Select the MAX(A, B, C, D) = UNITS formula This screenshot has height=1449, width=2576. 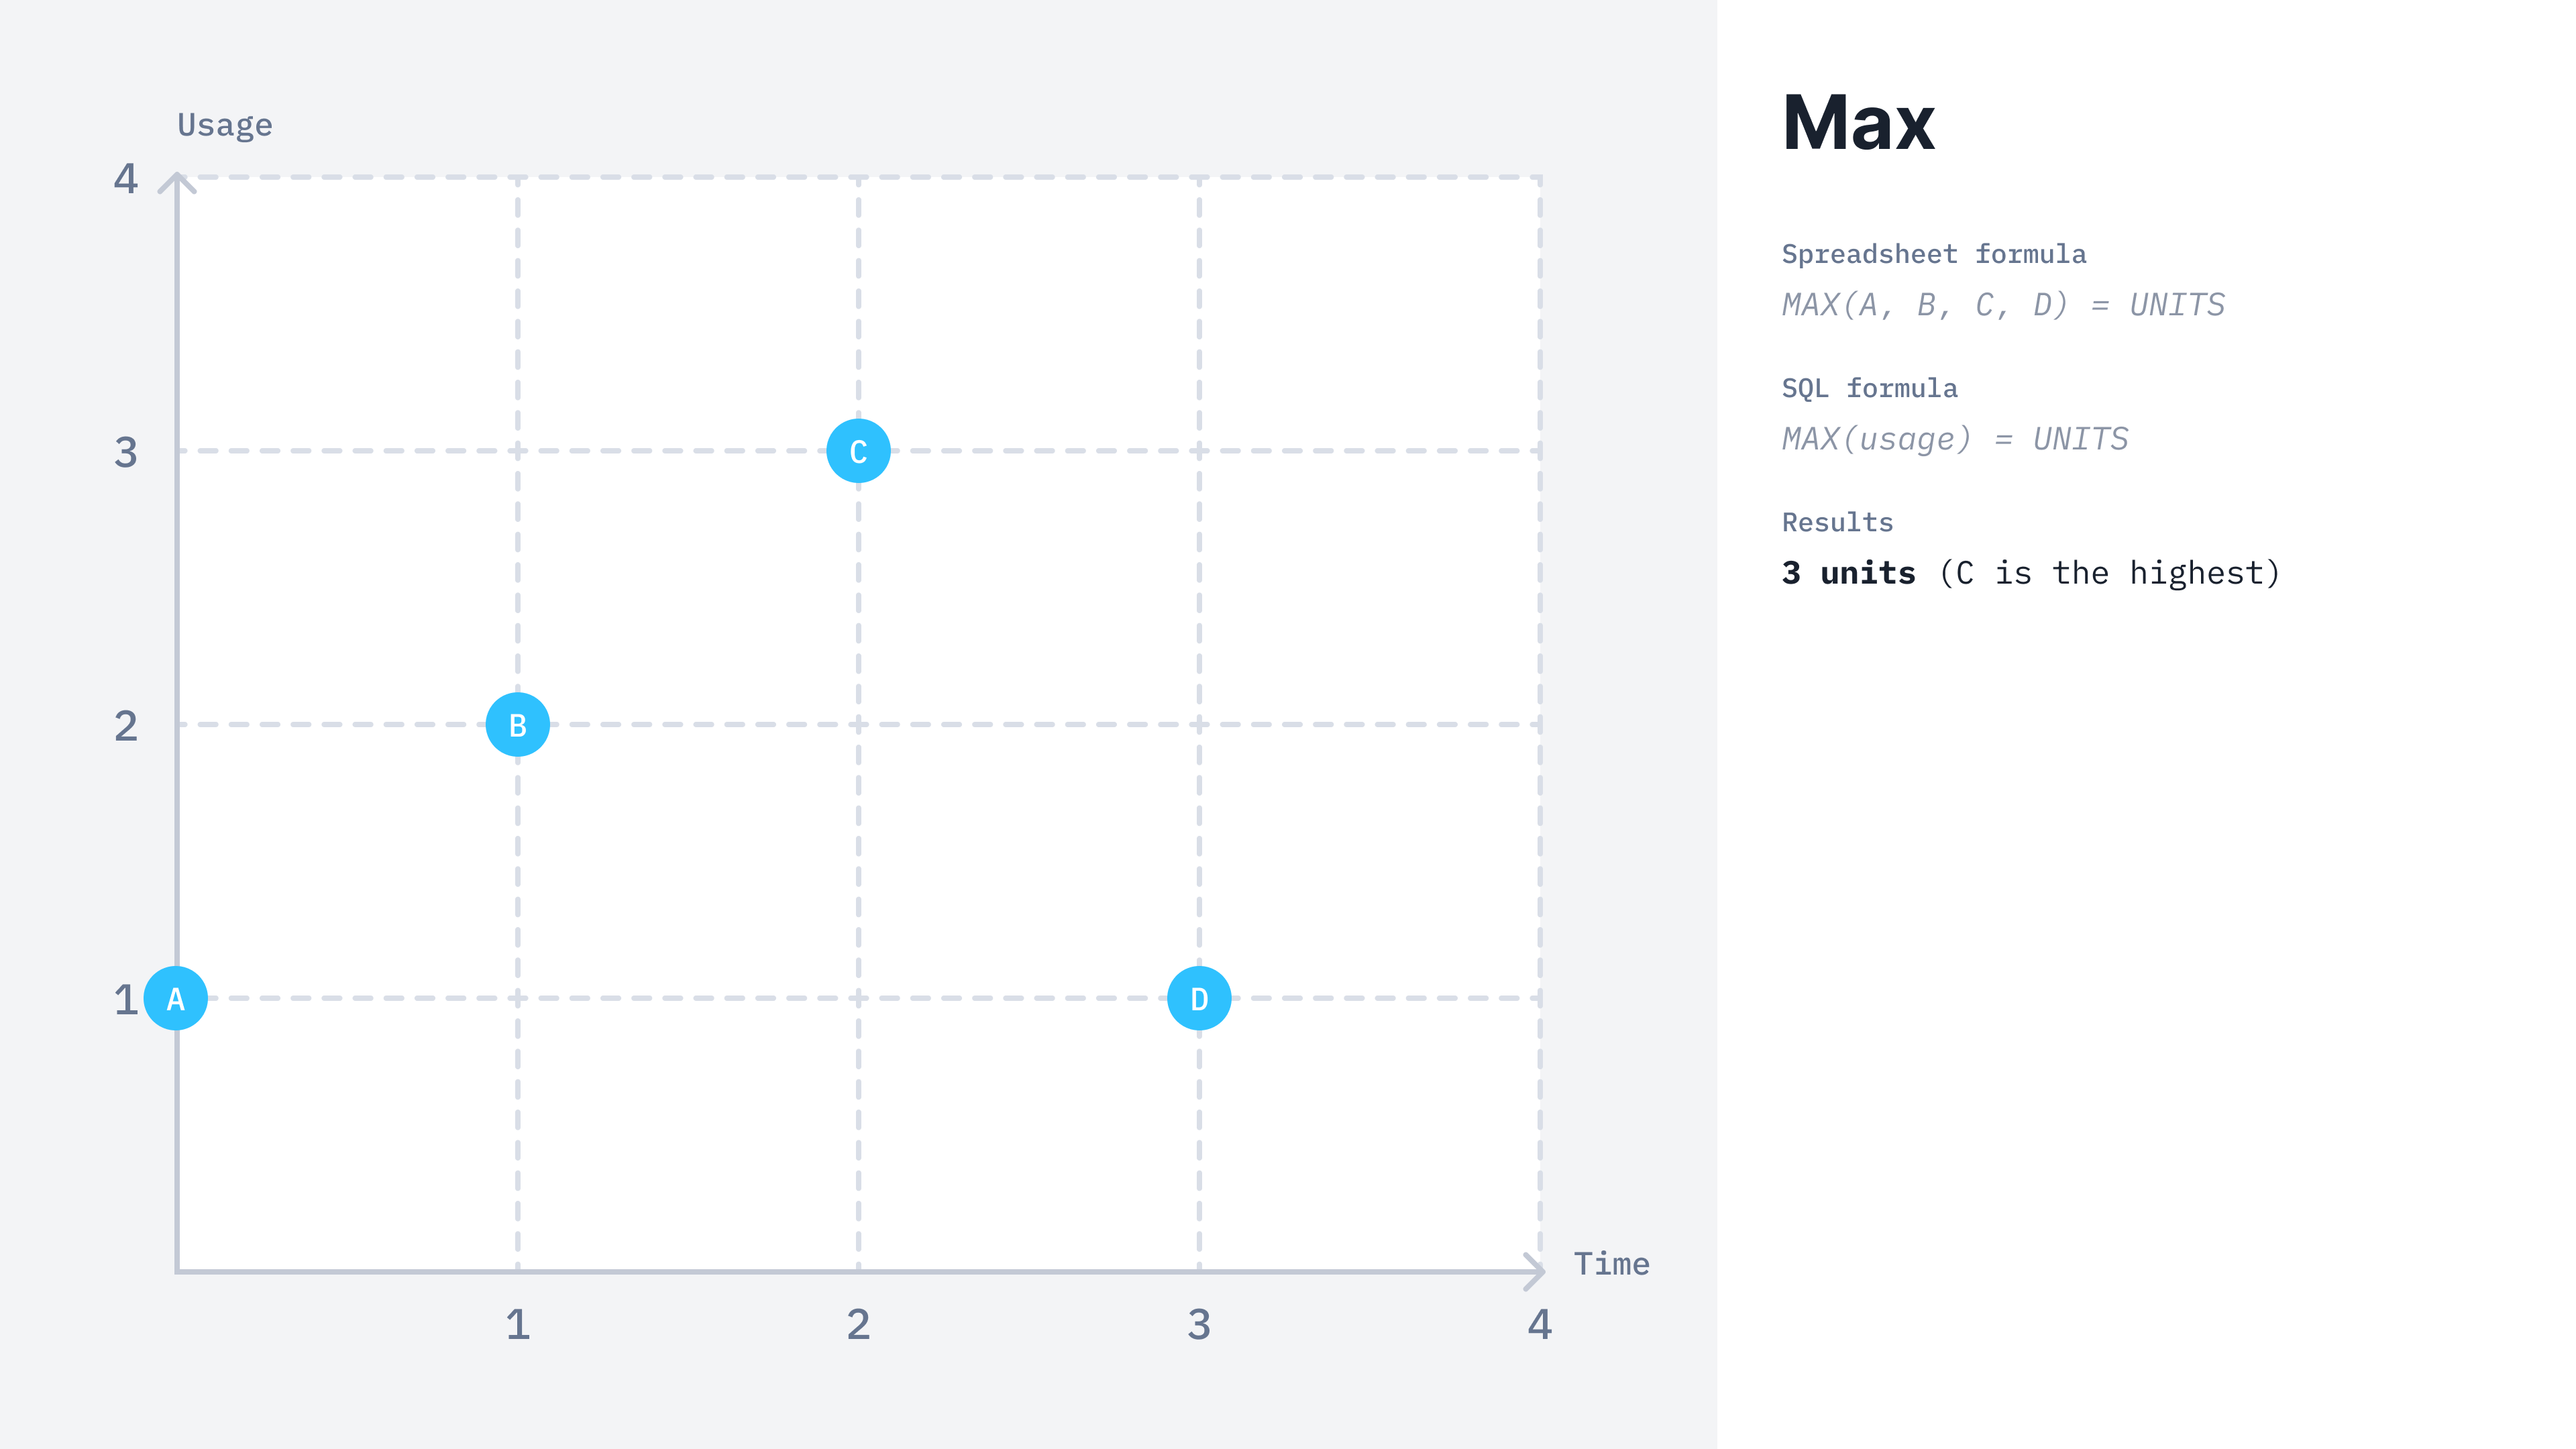(2003, 304)
